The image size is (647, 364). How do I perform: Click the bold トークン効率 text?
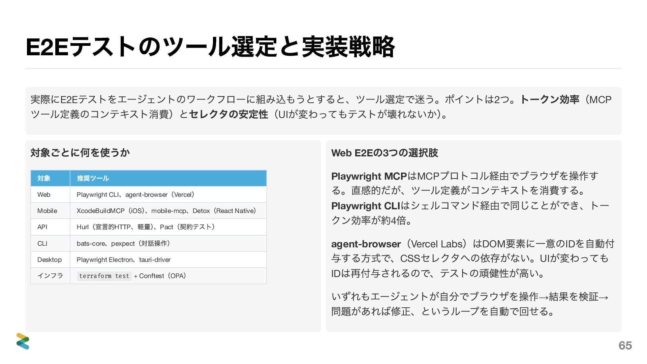point(550,100)
